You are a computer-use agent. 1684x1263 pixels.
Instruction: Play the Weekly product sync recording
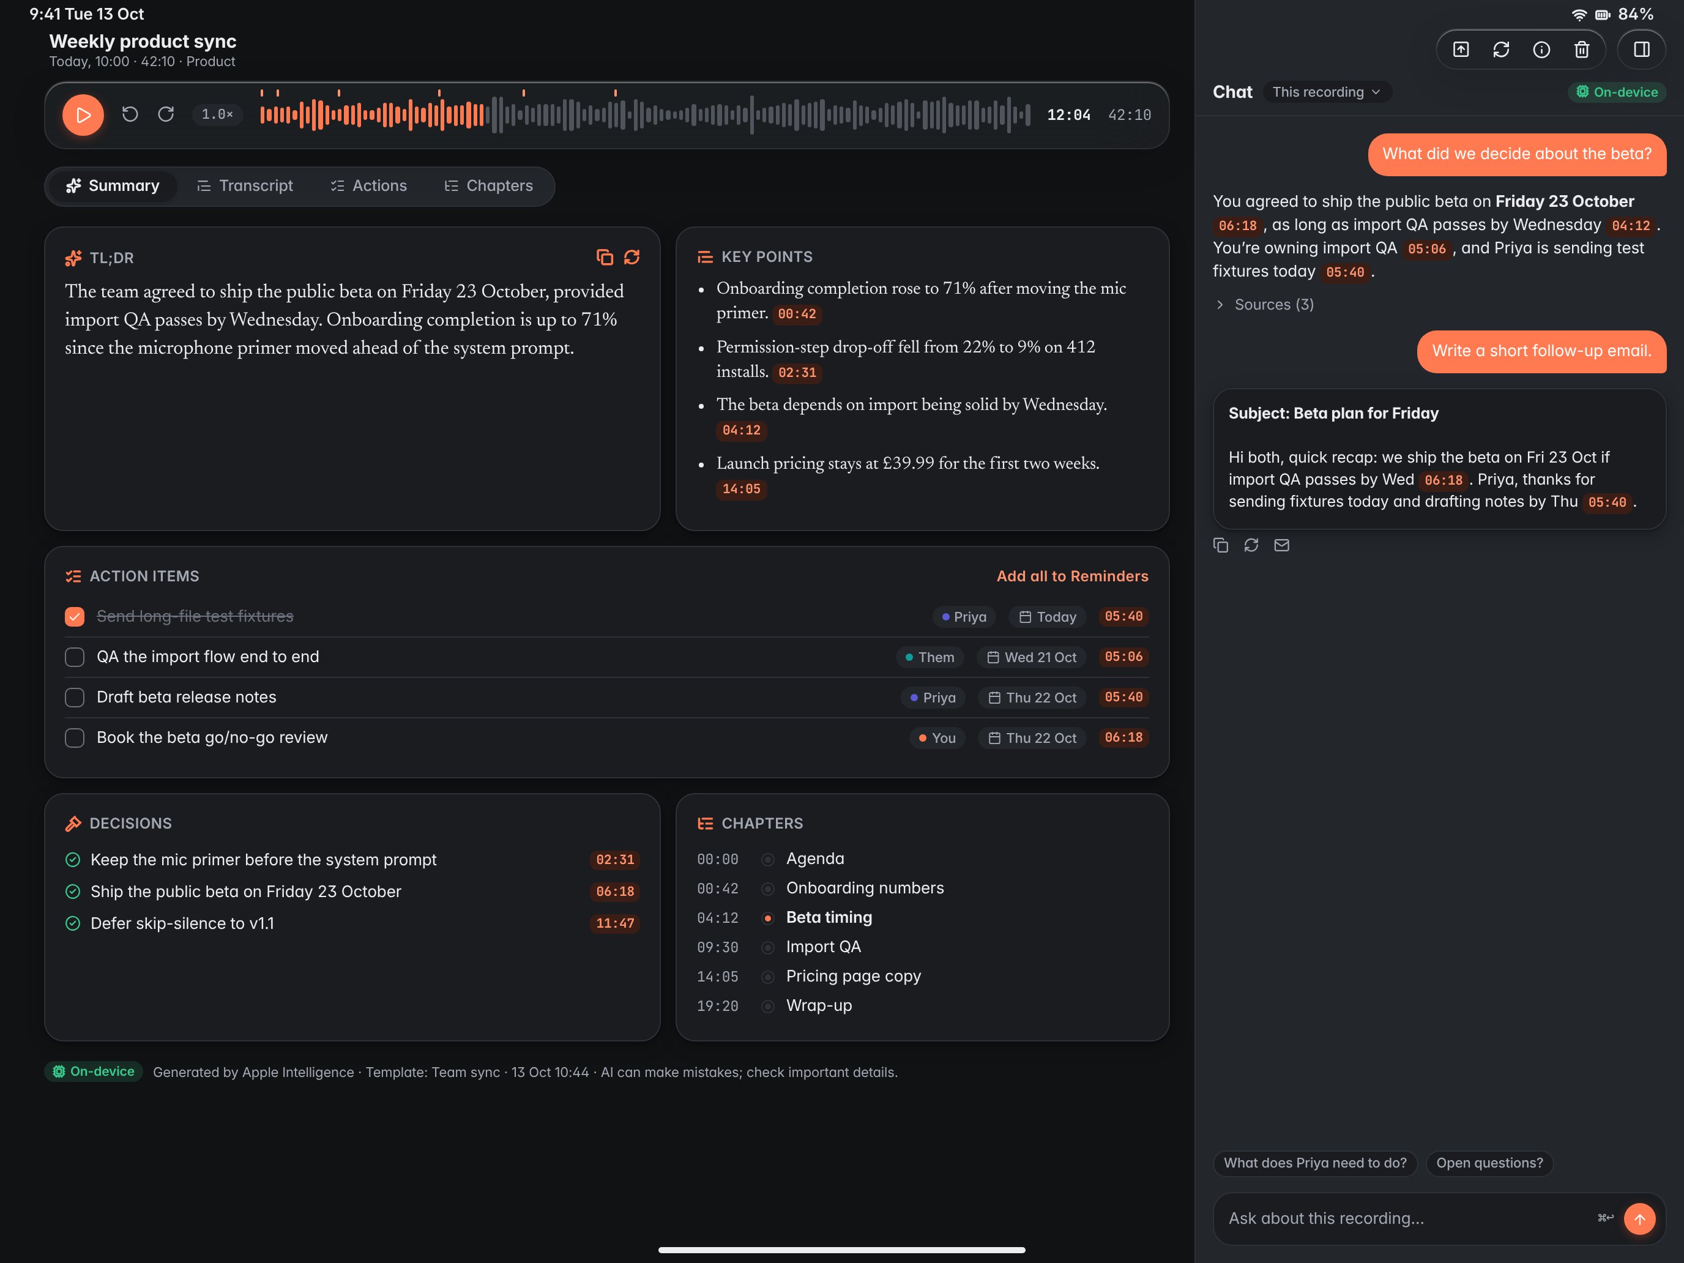[x=83, y=115]
